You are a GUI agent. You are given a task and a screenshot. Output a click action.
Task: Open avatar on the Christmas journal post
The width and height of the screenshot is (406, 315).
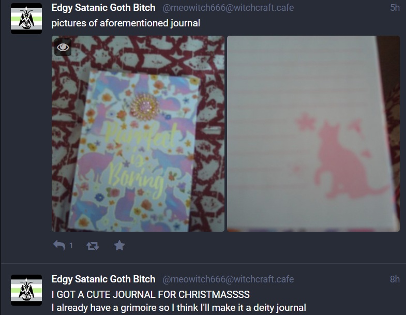(x=26, y=290)
